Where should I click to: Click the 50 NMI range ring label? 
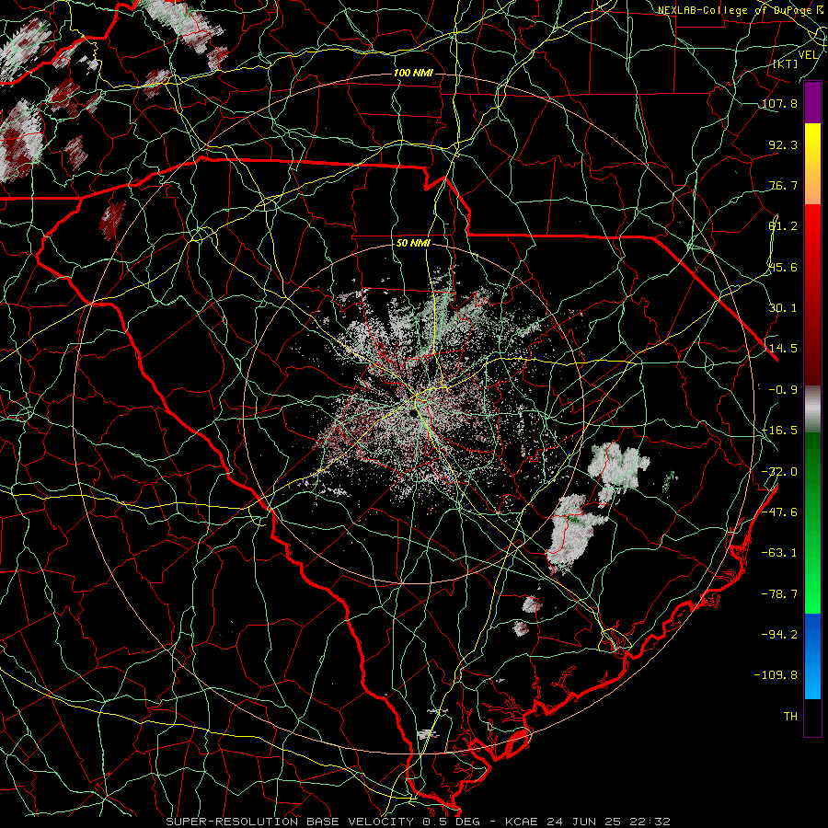(413, 243)
